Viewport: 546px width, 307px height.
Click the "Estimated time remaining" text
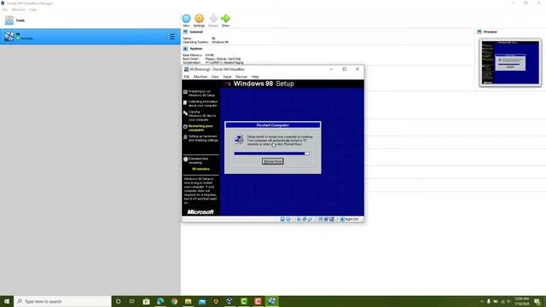tap(198, 160)
